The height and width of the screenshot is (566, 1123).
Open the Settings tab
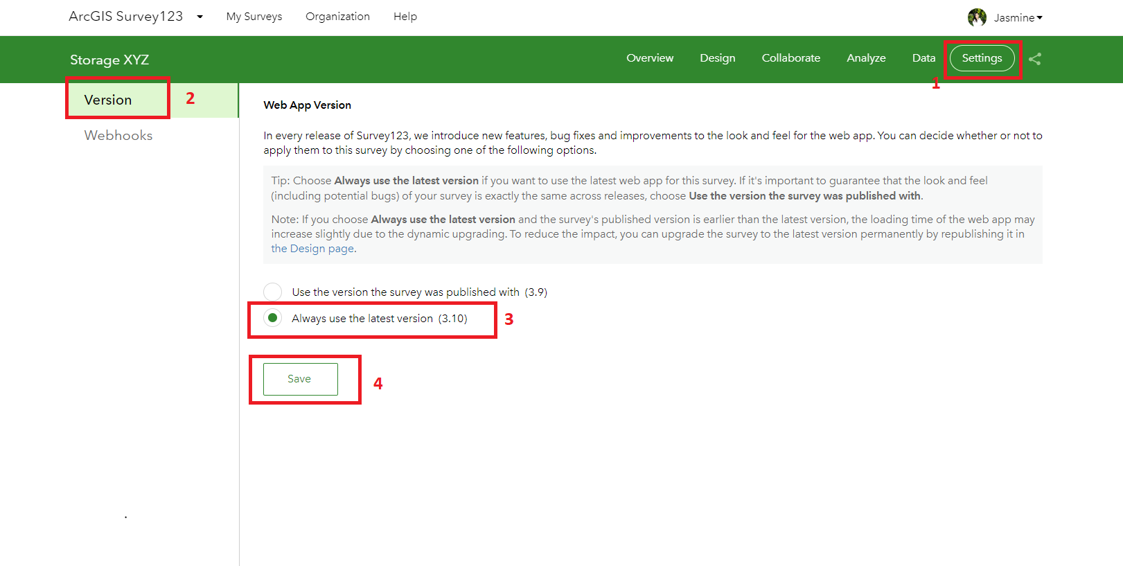[982, 58]
